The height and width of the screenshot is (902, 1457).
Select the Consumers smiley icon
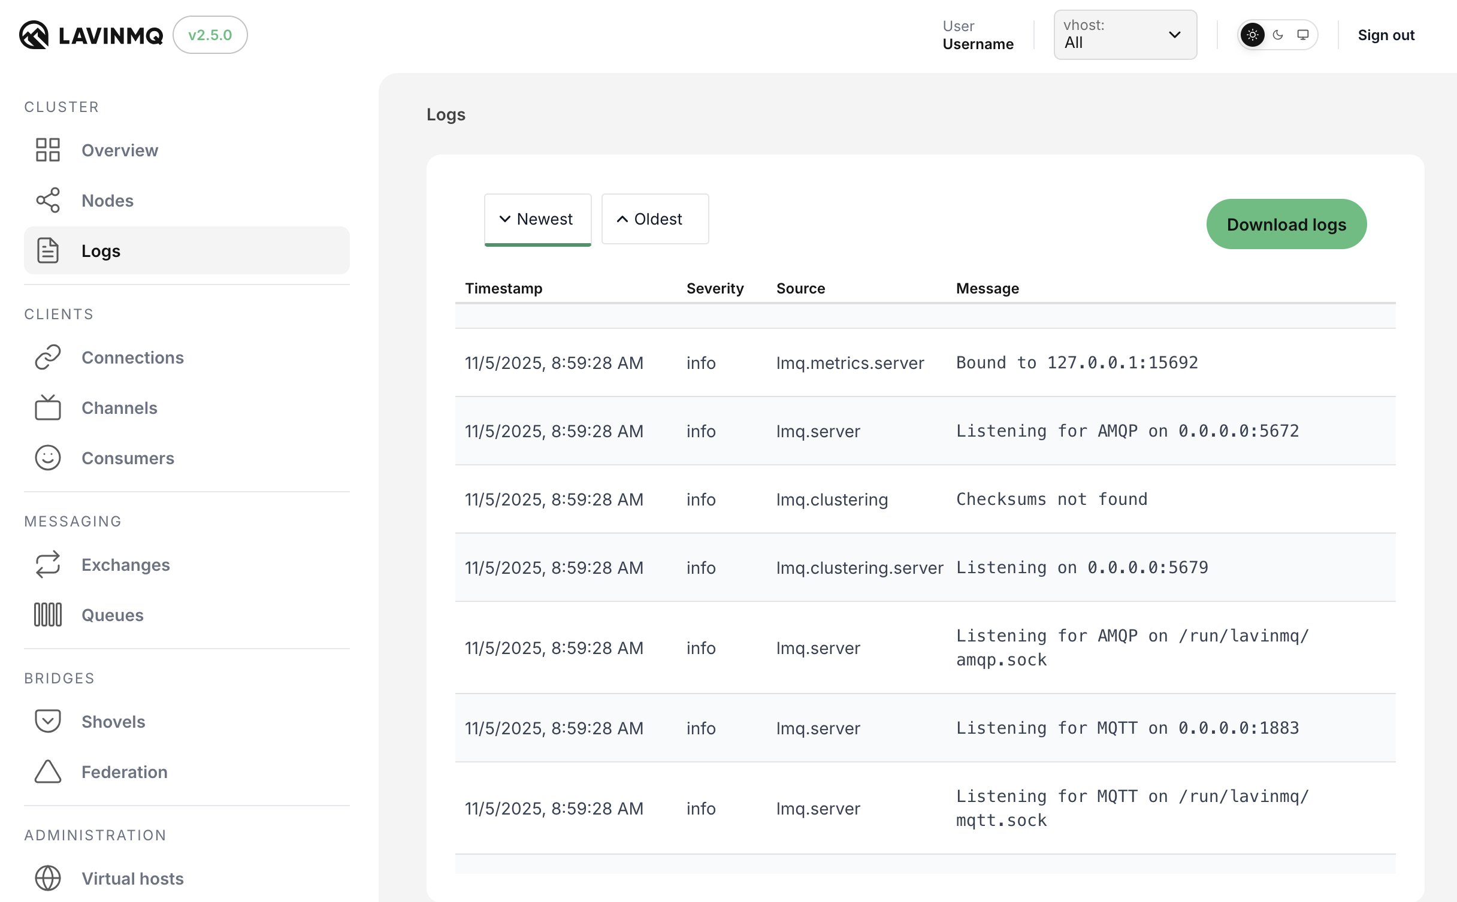tap(48, 458)
